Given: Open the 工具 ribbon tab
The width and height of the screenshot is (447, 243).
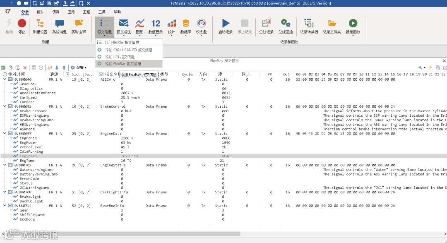Looking at the screenshot, I should pyautogui.click(x=102, y=12).
